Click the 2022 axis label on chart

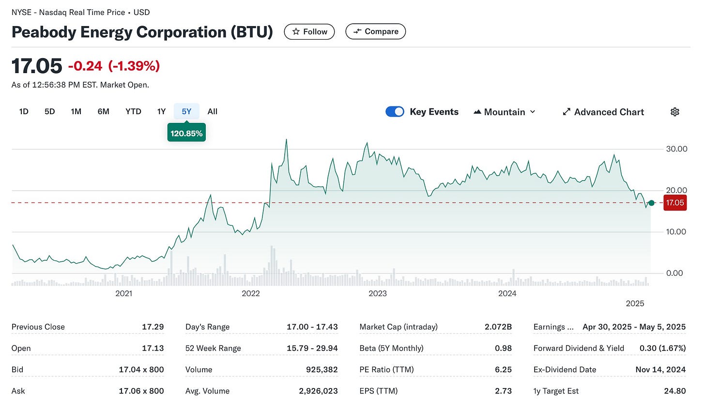(x=251, y=294)
